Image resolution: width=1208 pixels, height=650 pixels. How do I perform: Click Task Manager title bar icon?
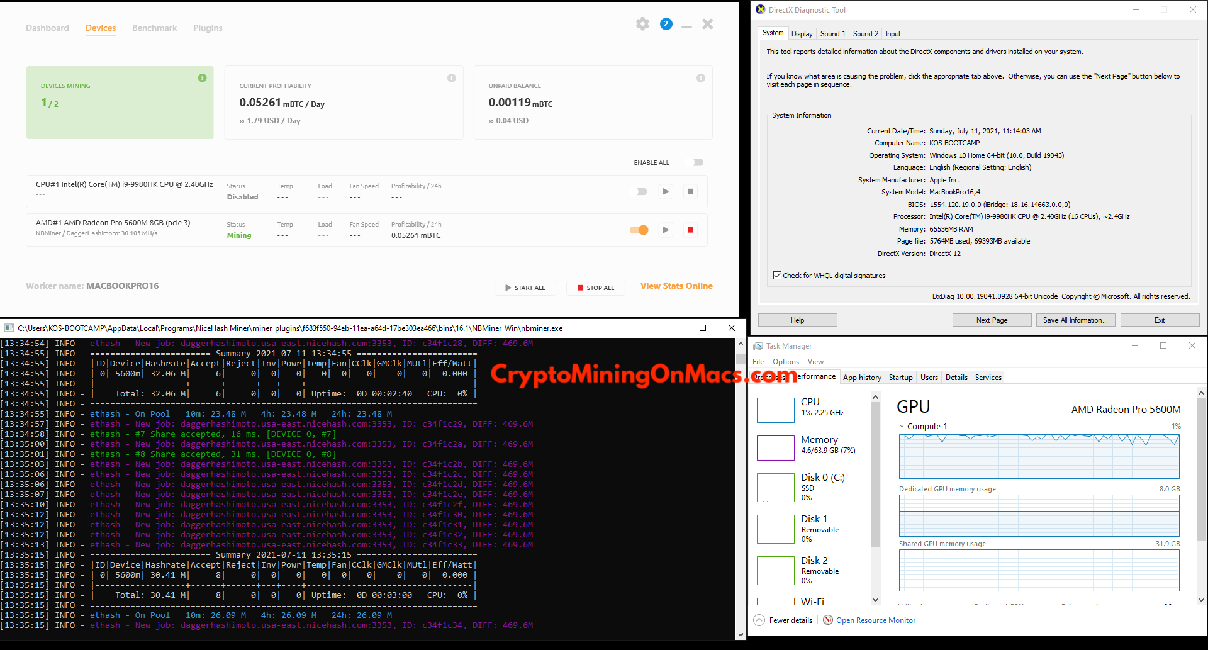(x=758, y=346)
